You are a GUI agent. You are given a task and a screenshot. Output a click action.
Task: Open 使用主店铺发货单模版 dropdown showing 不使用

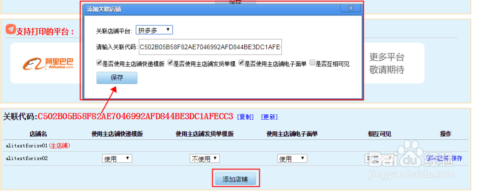click(x=204, y=158)
